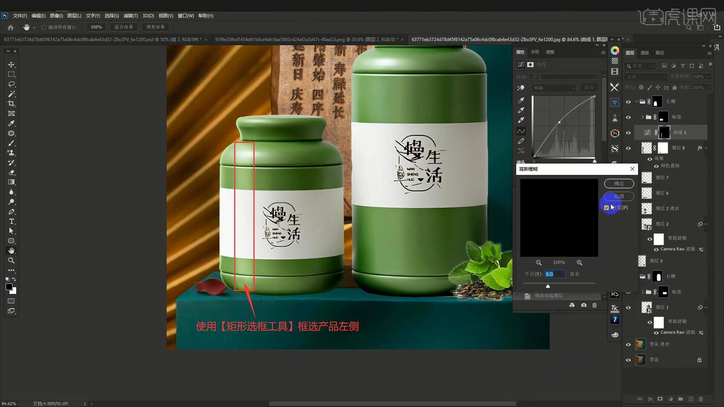This screenshot has height=407, width=724.
Task: Select the Lasso tool
Action: (11, 84)
